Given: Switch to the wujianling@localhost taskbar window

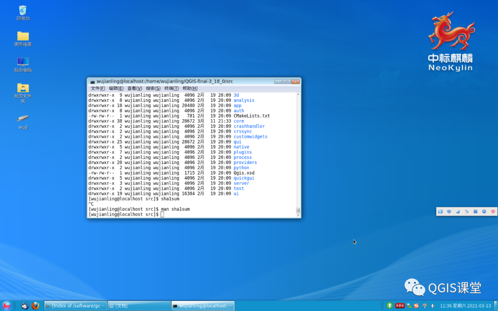Looking at the screenshot, I should click(203, 306).
